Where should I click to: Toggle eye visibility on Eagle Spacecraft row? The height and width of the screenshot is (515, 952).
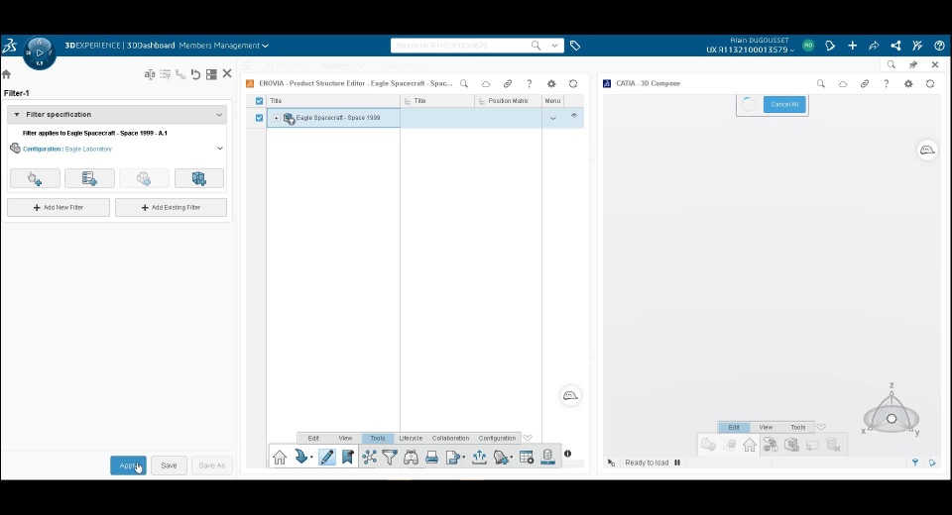point(574,115)
